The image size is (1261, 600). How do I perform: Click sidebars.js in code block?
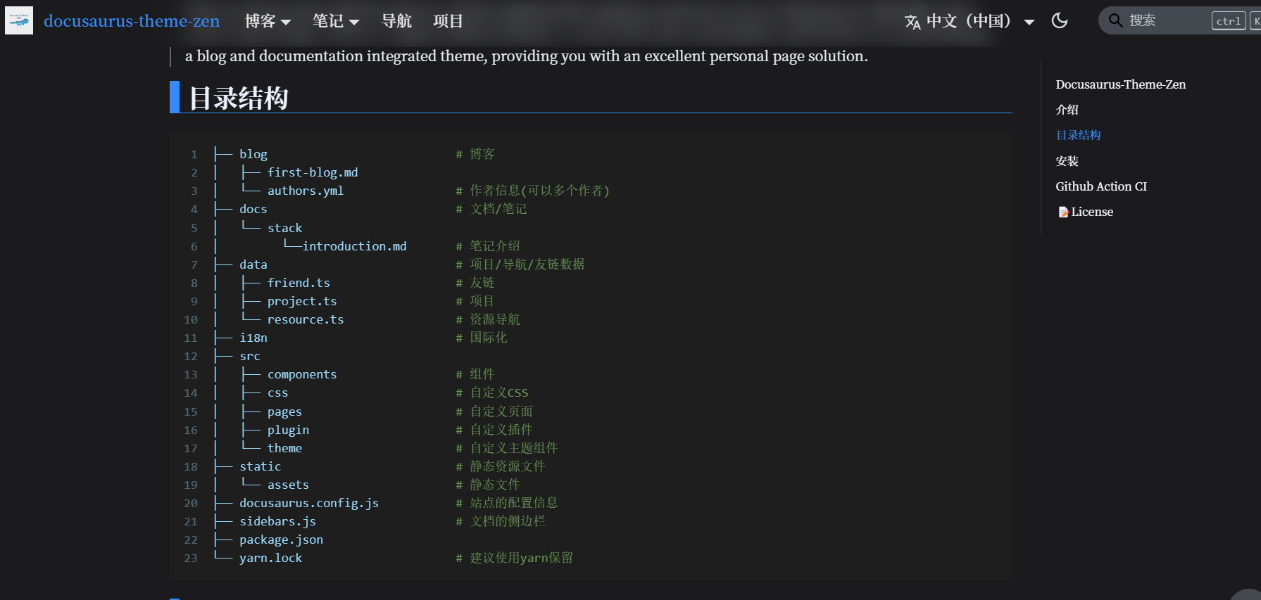click(277, 521)
